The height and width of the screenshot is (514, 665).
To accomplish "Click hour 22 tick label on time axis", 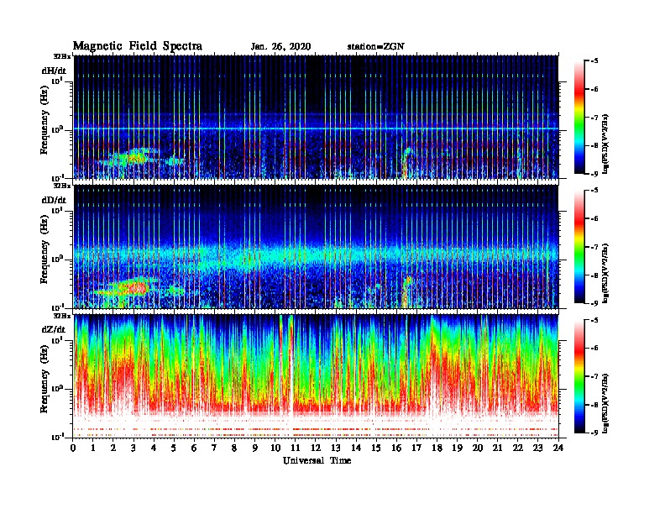I will 518,448.
